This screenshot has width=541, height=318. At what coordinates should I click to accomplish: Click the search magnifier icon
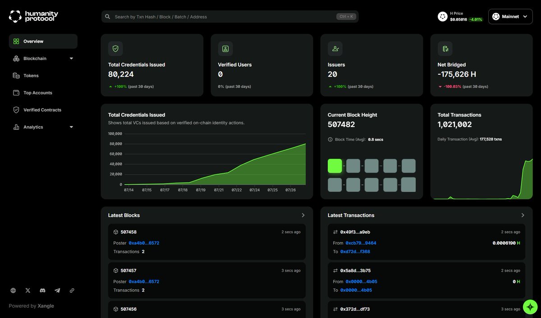click(108, 17)
